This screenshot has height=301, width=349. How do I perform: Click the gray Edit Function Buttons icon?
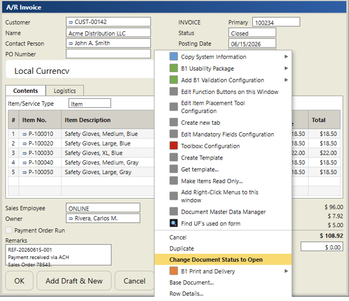coord(173,92)
